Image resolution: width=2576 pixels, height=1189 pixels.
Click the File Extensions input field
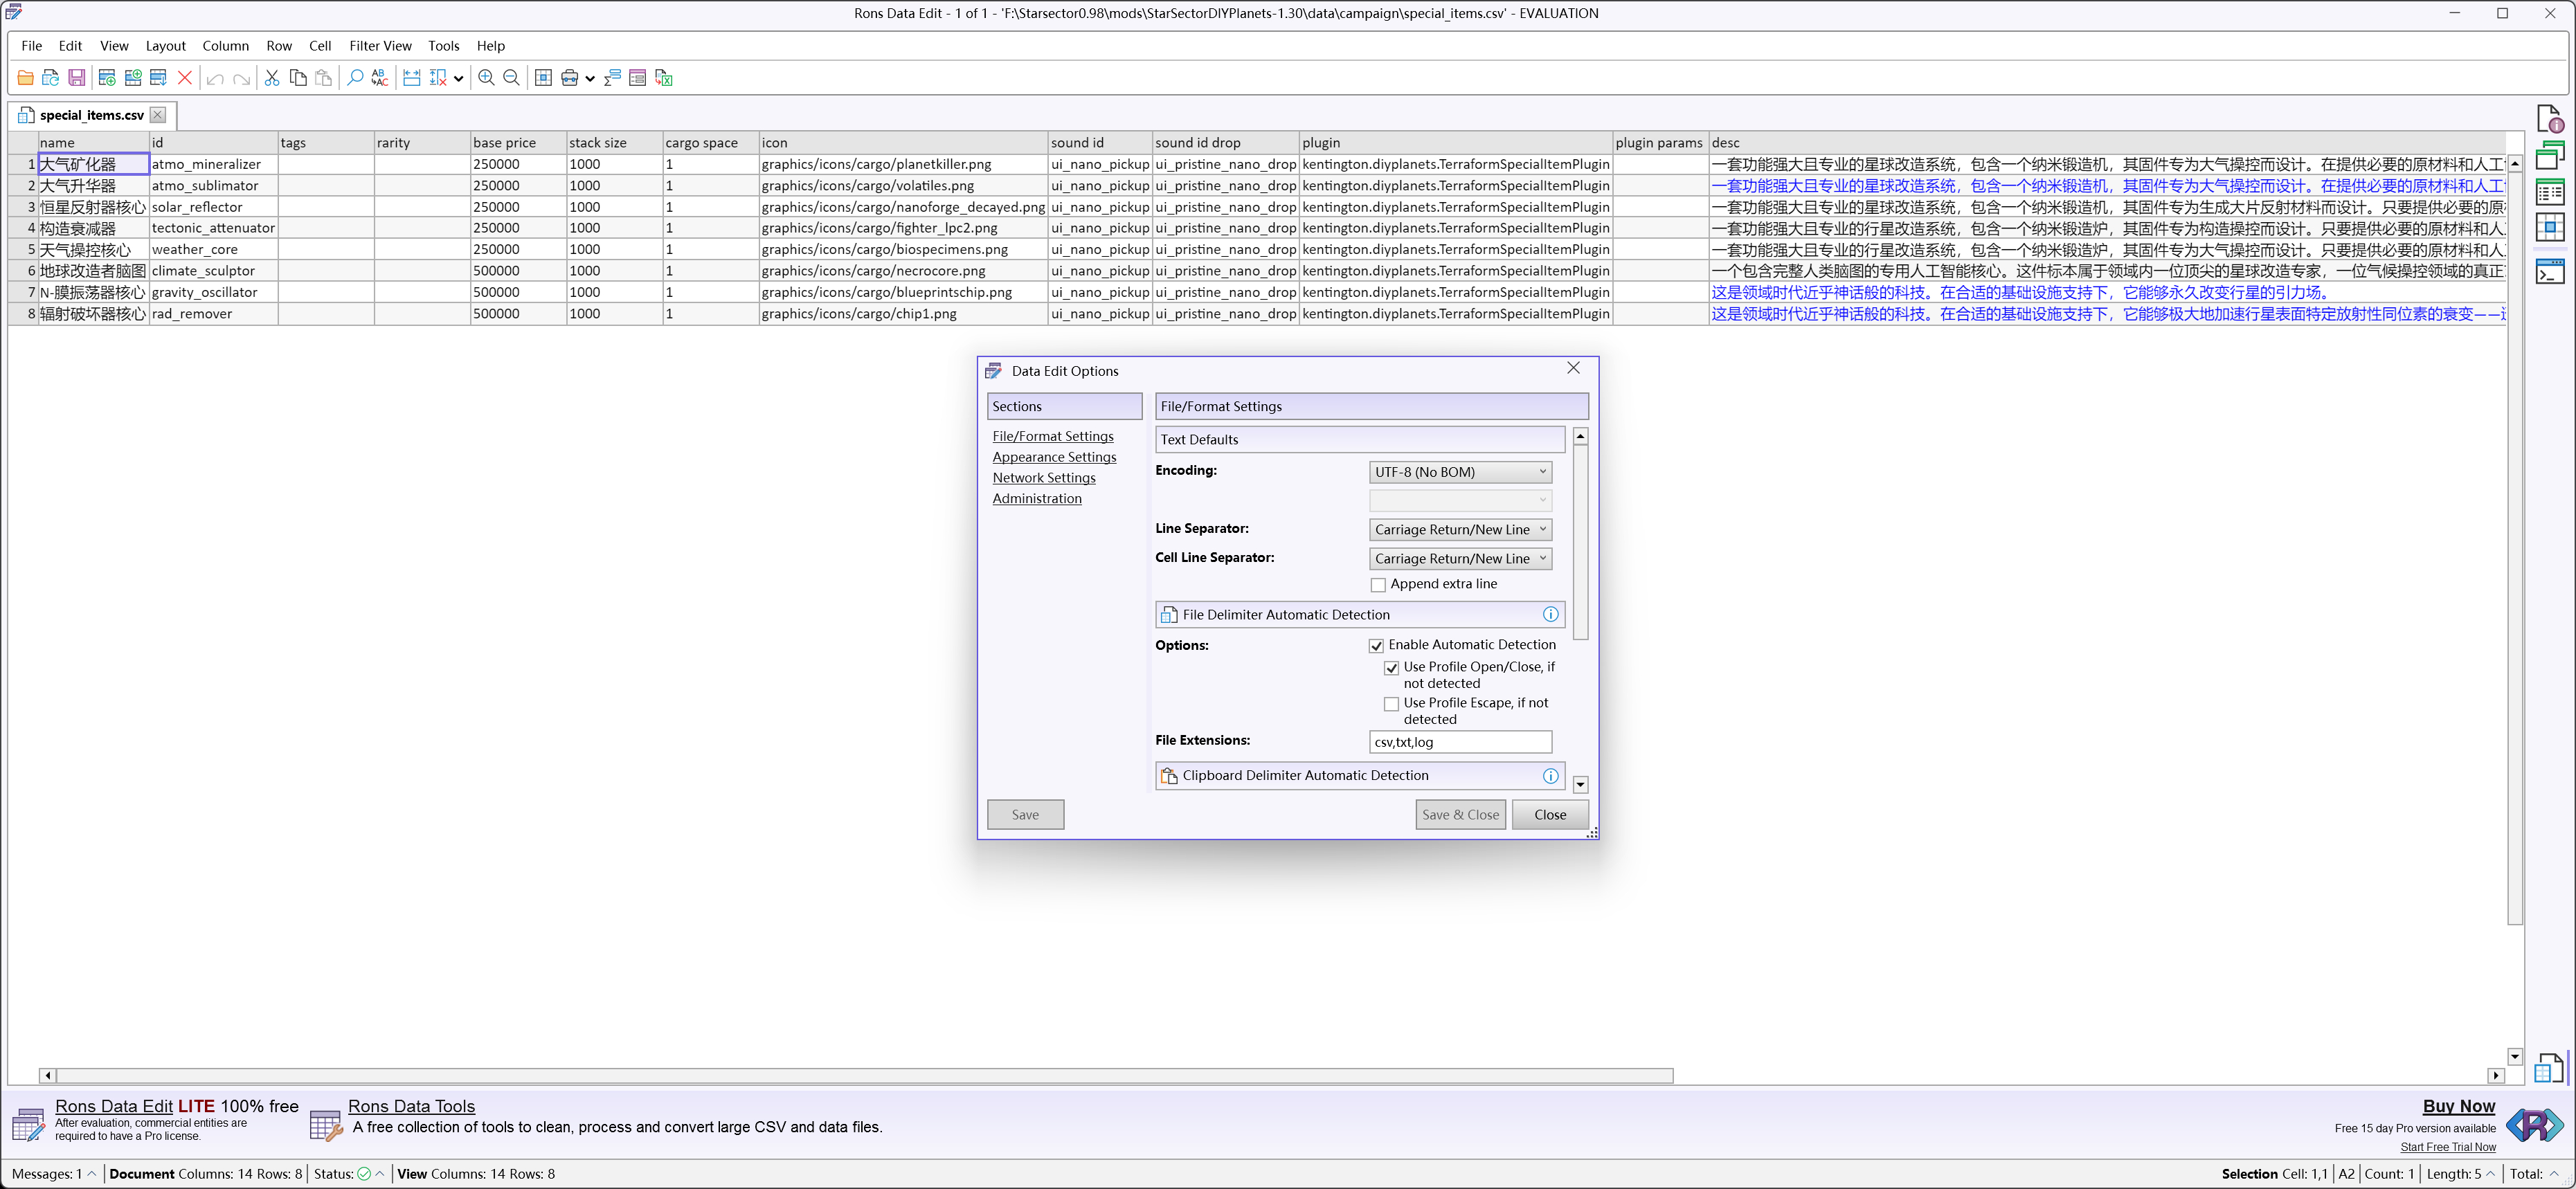1459,742
